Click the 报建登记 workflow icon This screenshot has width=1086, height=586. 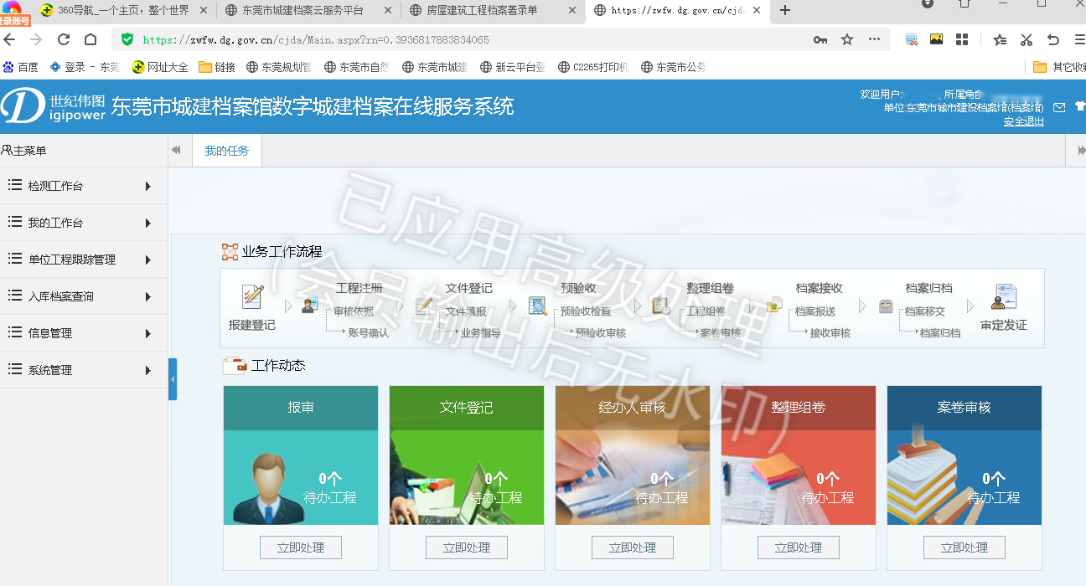coord(252,297)
